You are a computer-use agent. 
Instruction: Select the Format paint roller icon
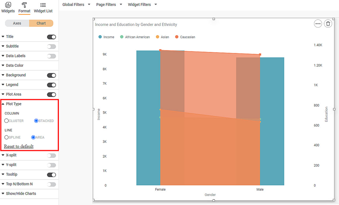24,5
